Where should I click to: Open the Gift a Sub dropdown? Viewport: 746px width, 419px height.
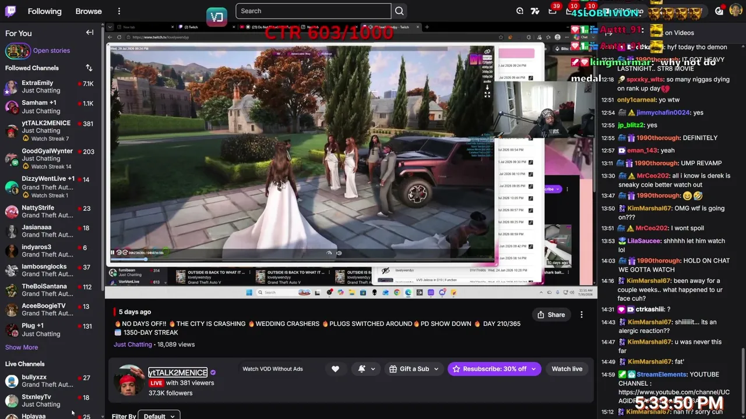point(414,369)
